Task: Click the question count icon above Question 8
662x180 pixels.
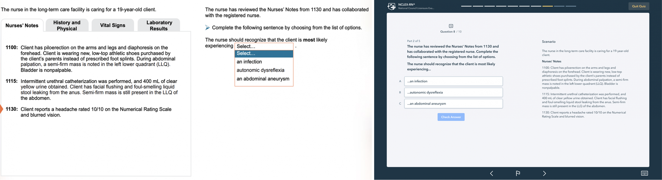Action: click(x=451, y=26)
